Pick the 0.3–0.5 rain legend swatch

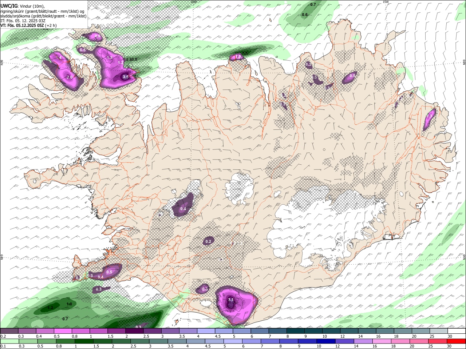point(28,341)
